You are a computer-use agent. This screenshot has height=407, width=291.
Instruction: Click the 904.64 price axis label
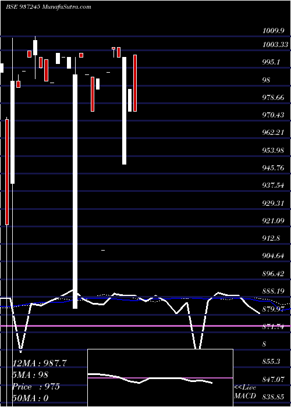[274, 256]
